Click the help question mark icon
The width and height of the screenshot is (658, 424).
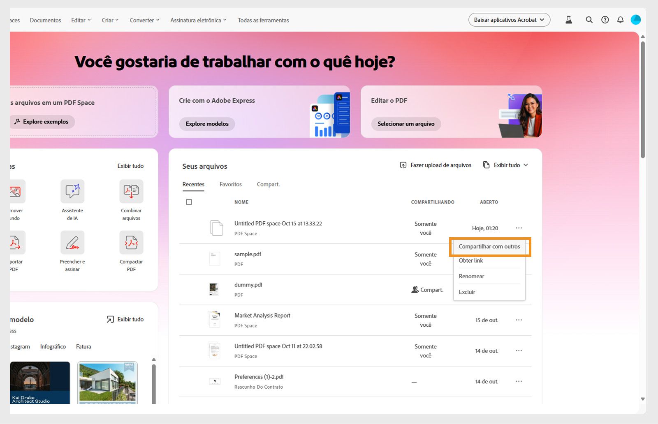605,20
